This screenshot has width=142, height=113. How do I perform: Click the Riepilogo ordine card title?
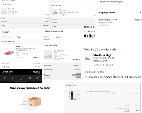[x=107, y=13]
